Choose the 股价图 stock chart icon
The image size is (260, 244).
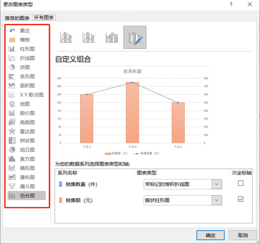(12, 113)
